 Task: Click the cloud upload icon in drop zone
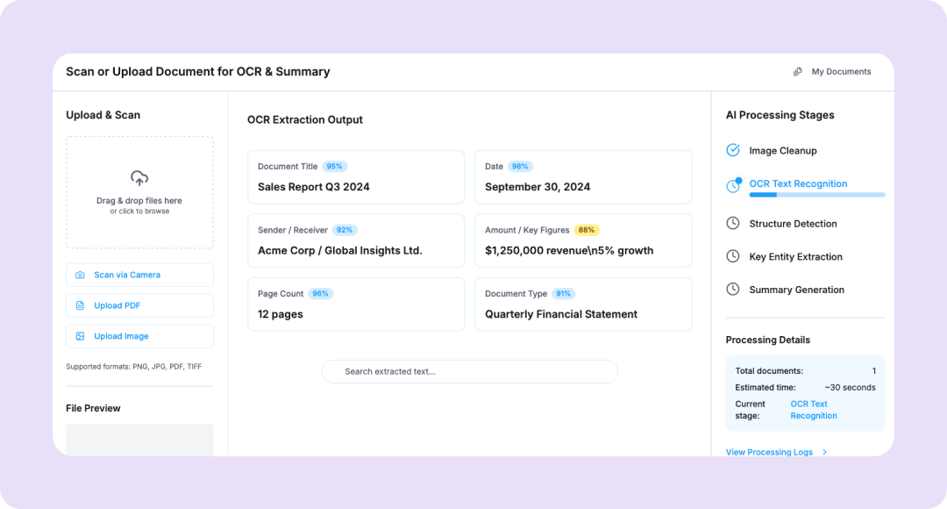pos(139,178)
